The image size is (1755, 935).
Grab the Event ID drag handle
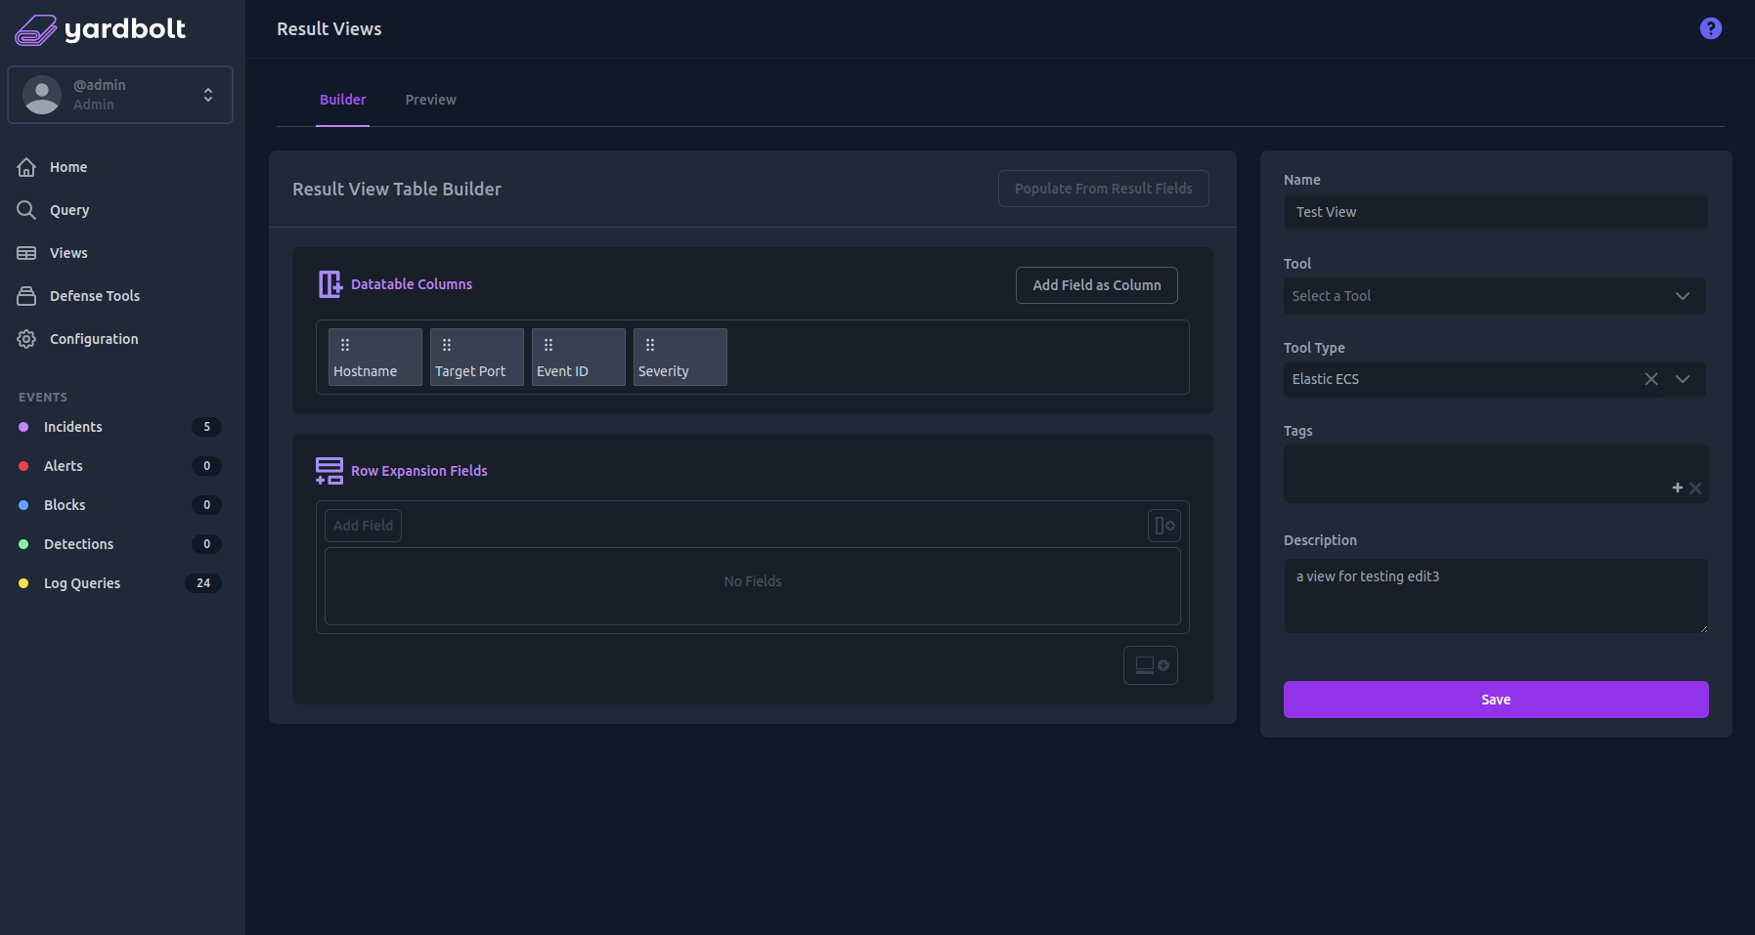[x=548, y=345]
